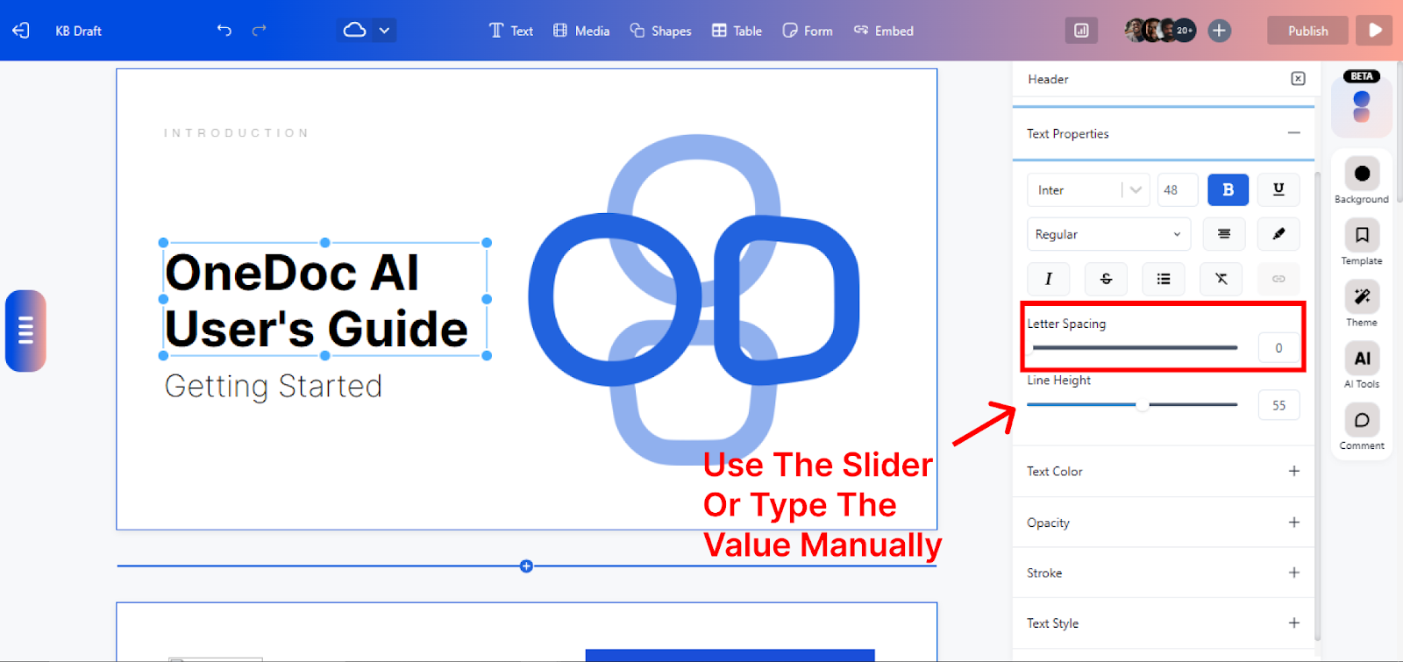The image size is (1403, 662).
Task: Click the Line Height value field showing 55
Action: [1278, 405]
